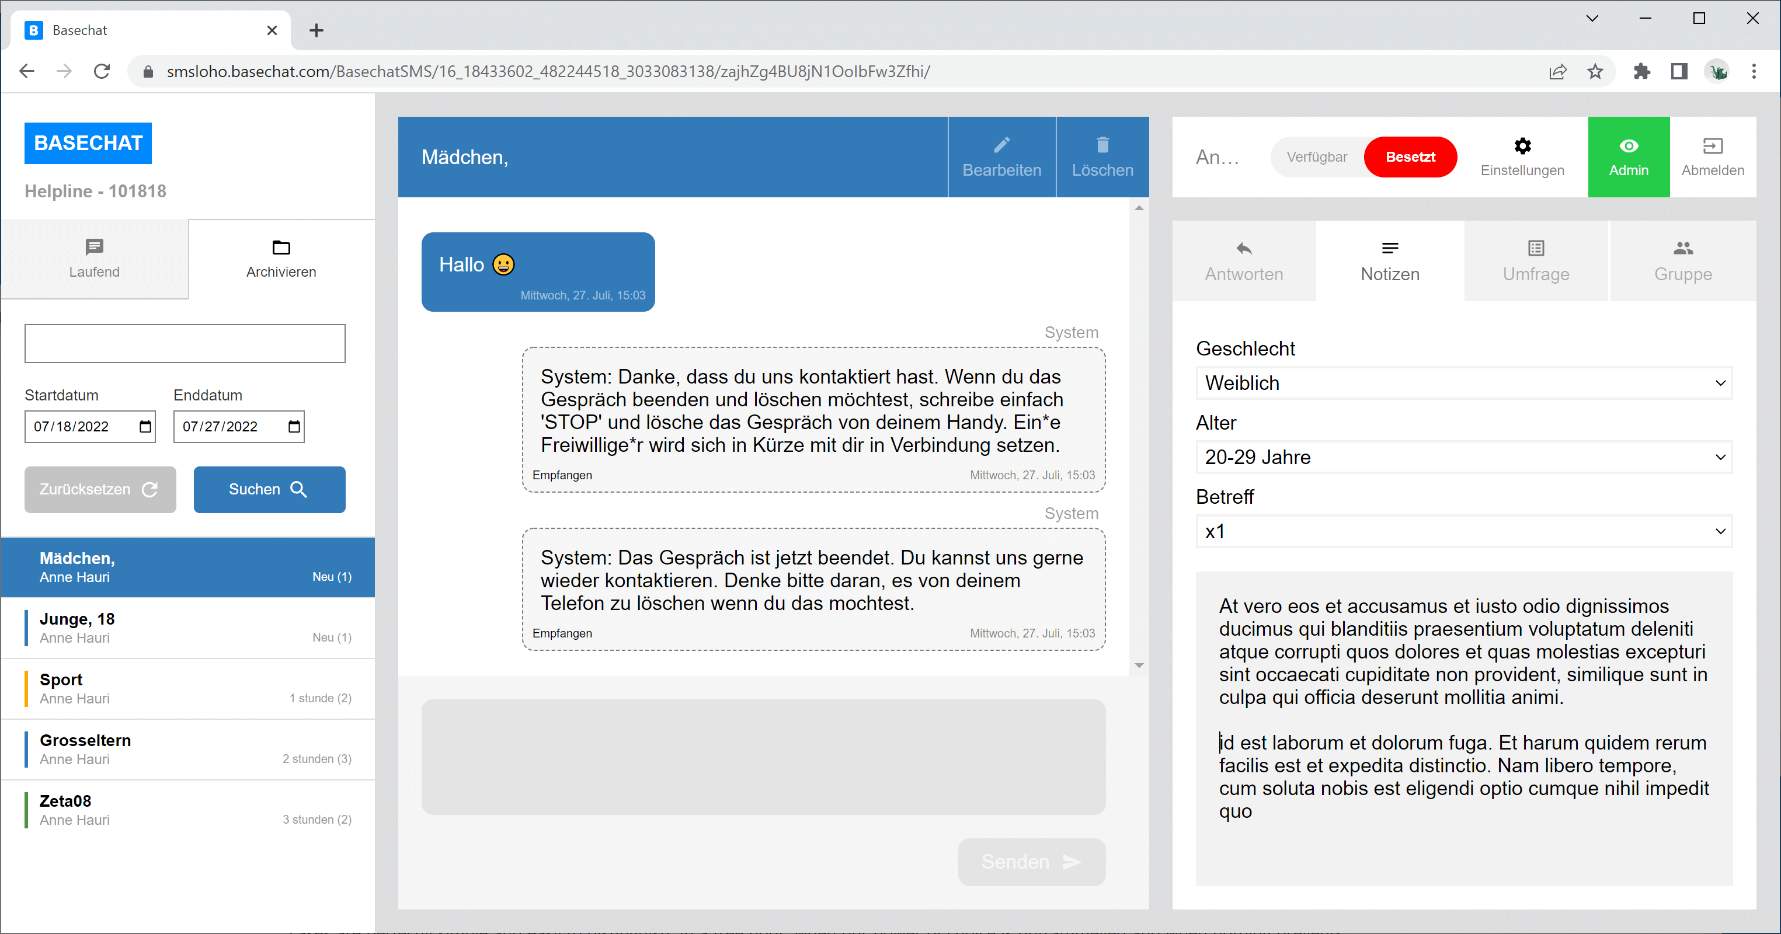Open the Grosseltern conversation

coord(187,750)
